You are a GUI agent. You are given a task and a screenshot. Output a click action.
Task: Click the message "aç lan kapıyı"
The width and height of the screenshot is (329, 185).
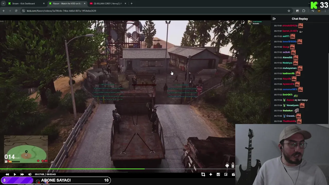pyautogui.click(x=301, y=100)
